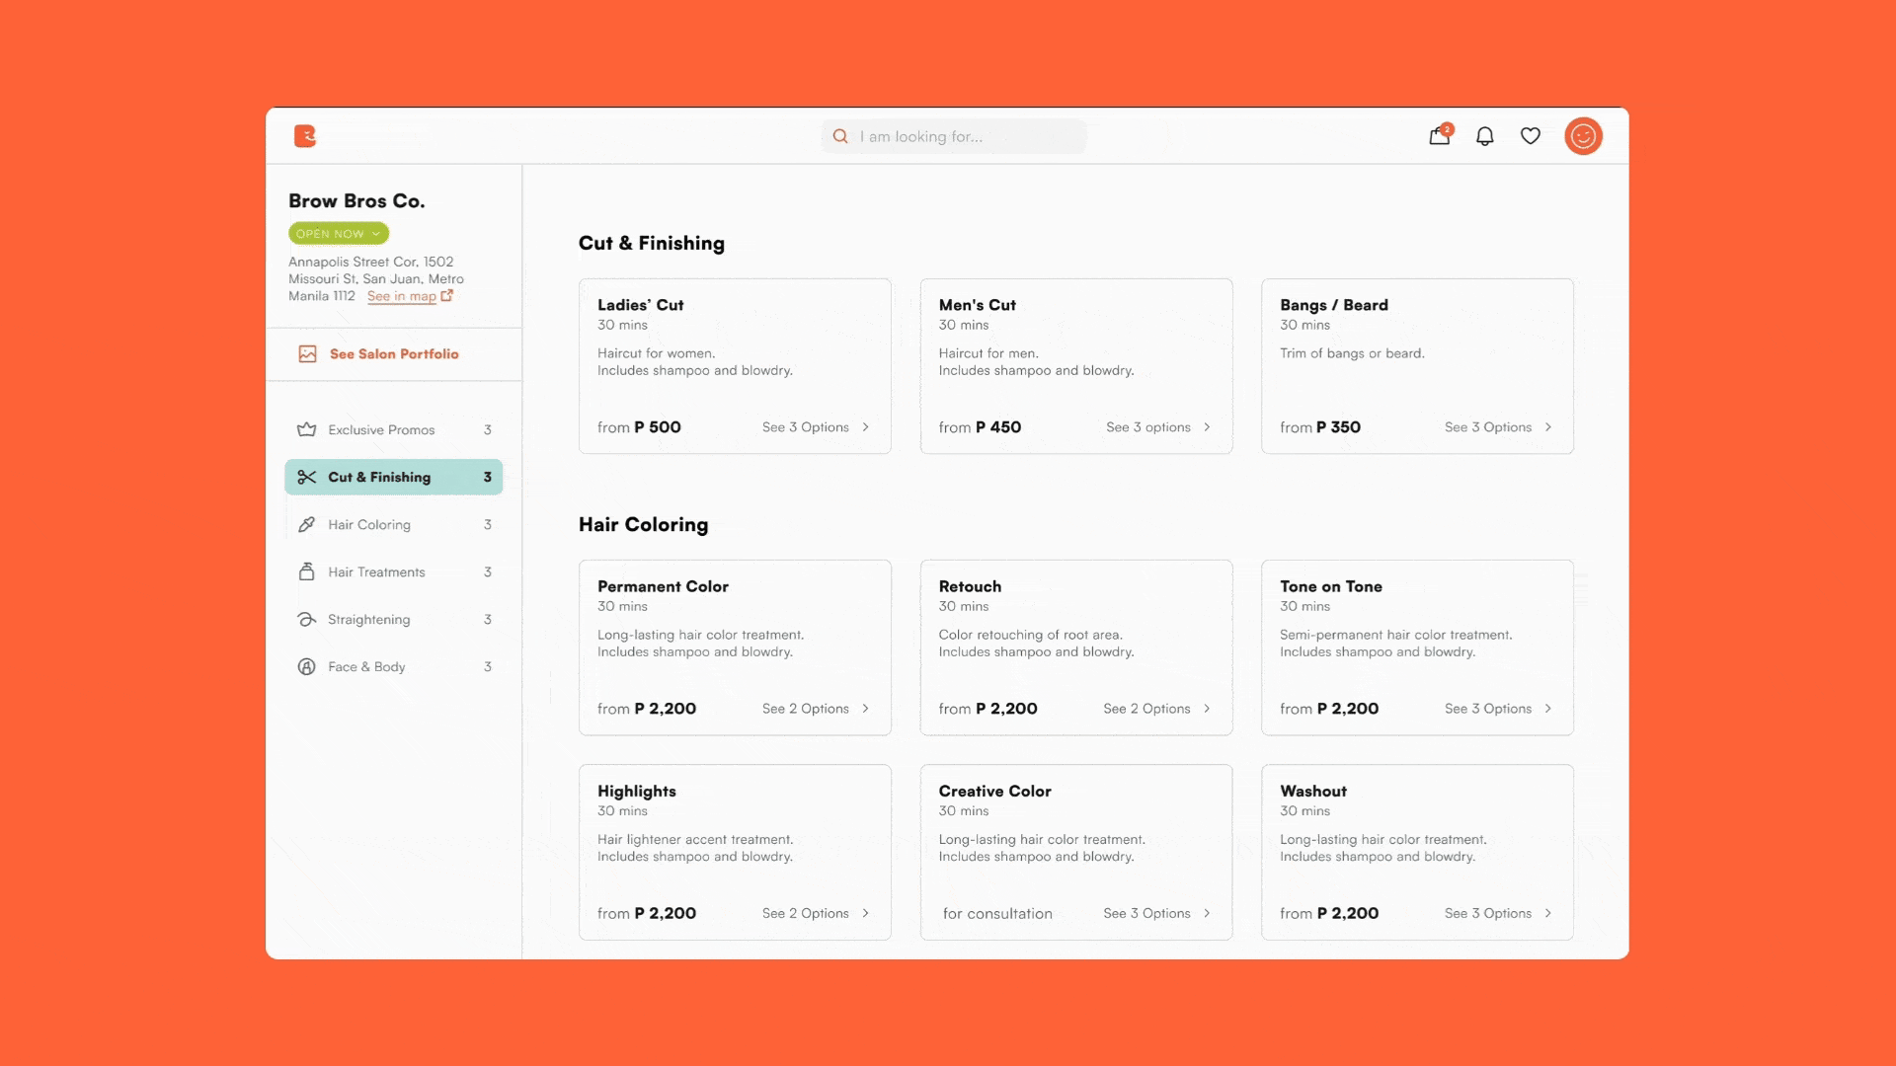
Task: Expand See 3 Options on Washout
Action: (1498, 914)
